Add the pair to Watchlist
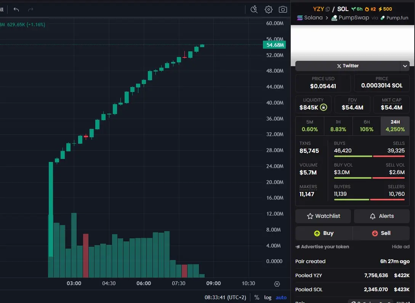This screenshot has height=303, width=415. tap(323, 216)
